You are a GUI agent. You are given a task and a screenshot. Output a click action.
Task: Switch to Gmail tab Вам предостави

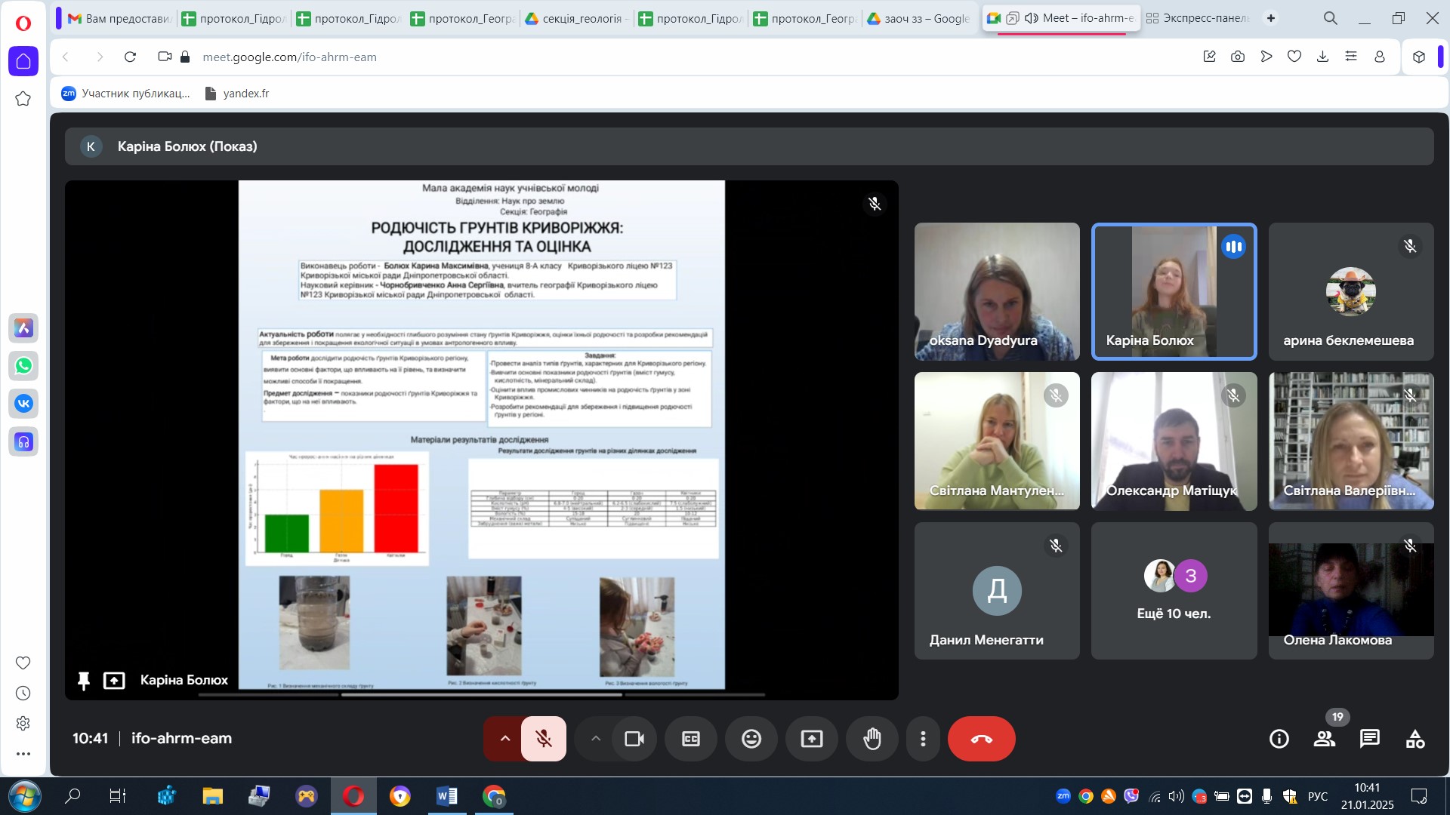119,18
